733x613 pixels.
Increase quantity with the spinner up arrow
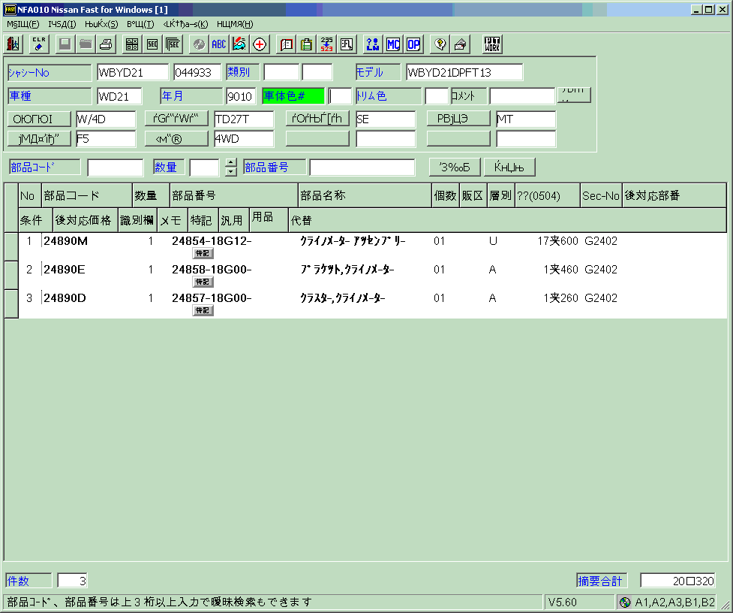231,163
